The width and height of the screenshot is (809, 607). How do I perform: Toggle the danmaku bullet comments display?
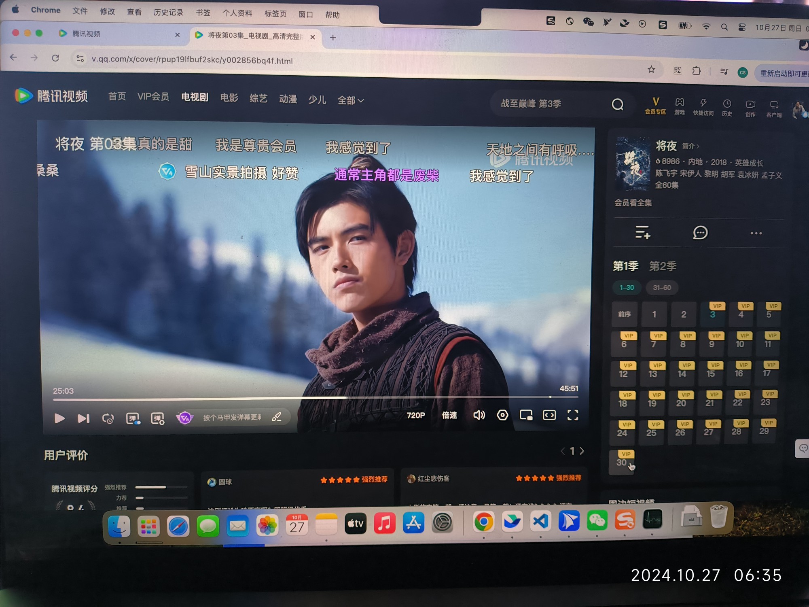tap(133, 418)
